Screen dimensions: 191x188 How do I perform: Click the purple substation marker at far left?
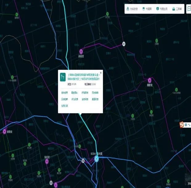tap(5, 131)
